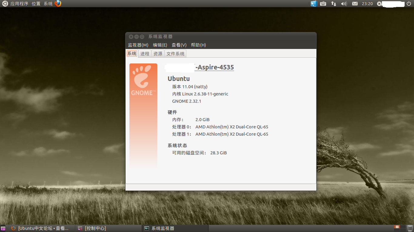Click the GNOME 2.32.1 version text
The image size is (414, 232).
pos(187,101)
